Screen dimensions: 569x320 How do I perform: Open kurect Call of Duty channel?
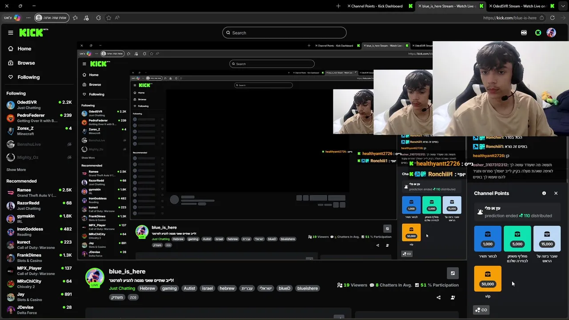click(x=39, y=244)
